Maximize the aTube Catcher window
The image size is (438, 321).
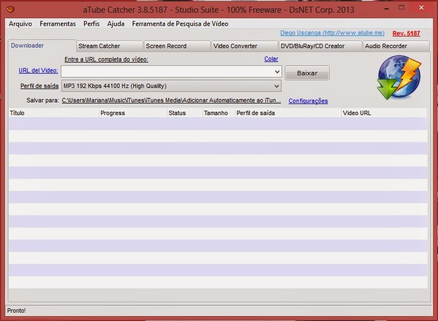[401, 8]
